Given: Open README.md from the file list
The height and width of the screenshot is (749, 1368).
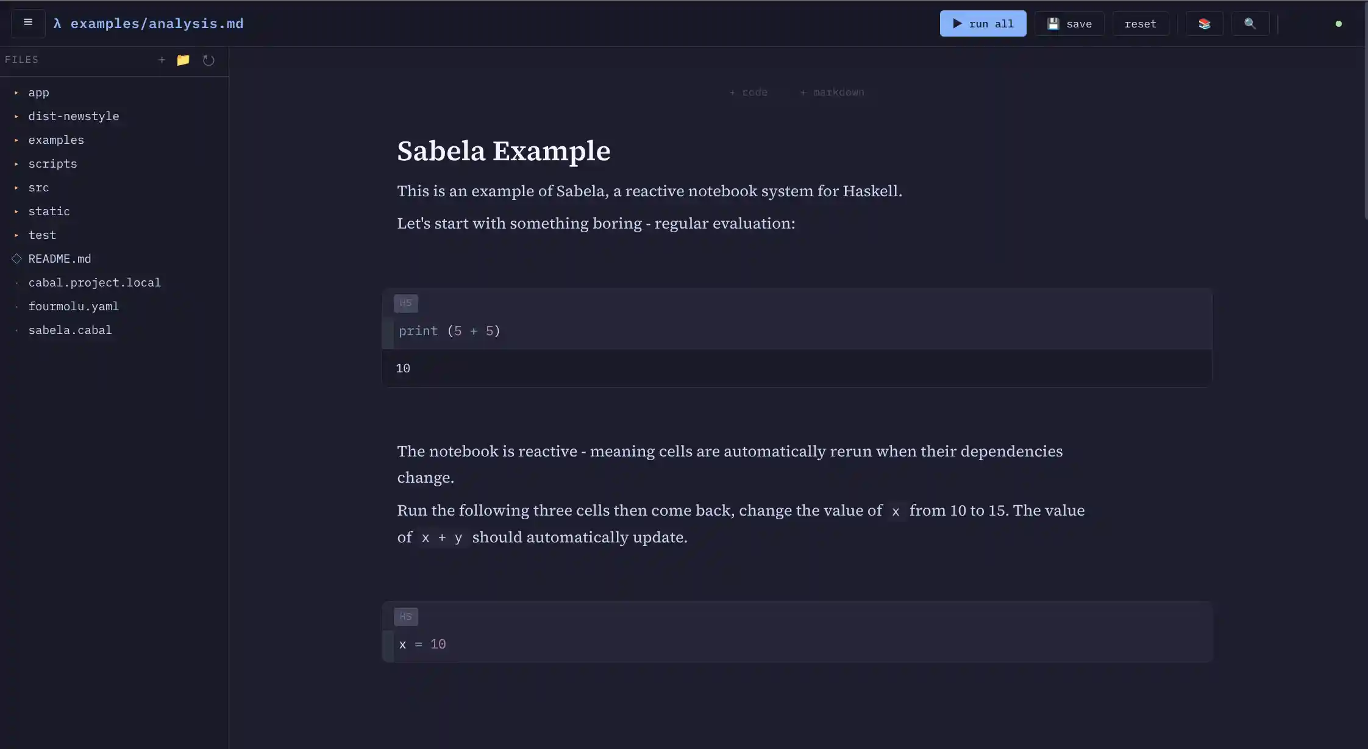Looking at the screenshot, I should pyautogui.click(x=59, y=258).
